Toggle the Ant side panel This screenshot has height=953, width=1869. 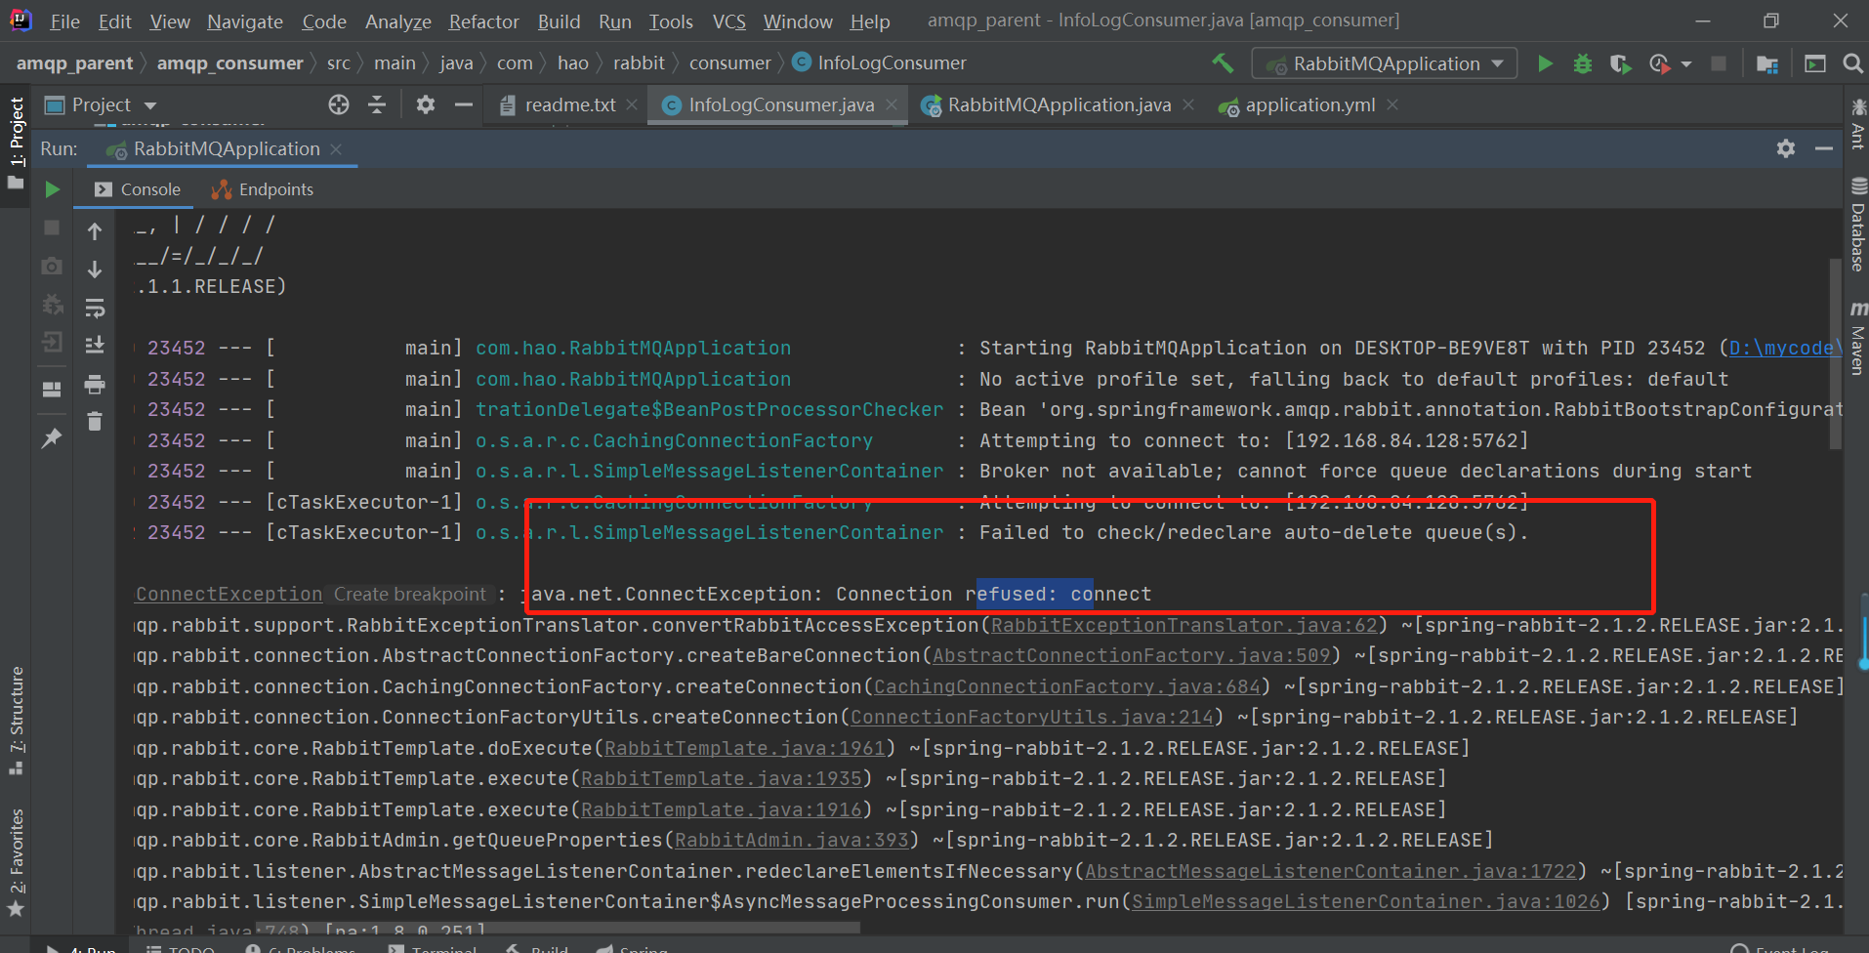click(1857, 124)
